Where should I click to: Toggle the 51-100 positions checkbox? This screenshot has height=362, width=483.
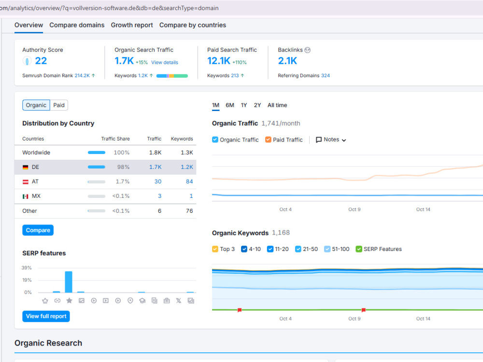click(x=327, y=249)
